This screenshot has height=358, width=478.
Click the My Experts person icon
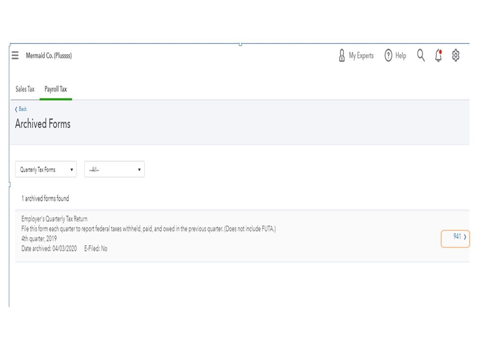coord(342,55)
